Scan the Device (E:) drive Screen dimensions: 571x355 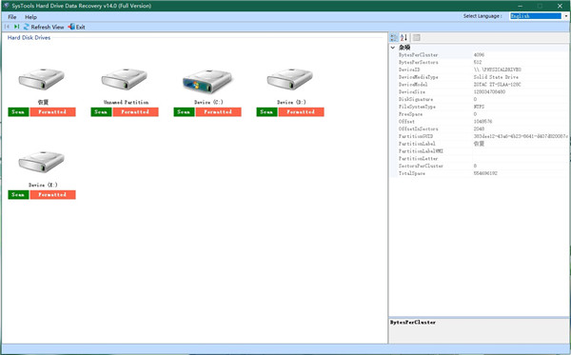(18, 194)
